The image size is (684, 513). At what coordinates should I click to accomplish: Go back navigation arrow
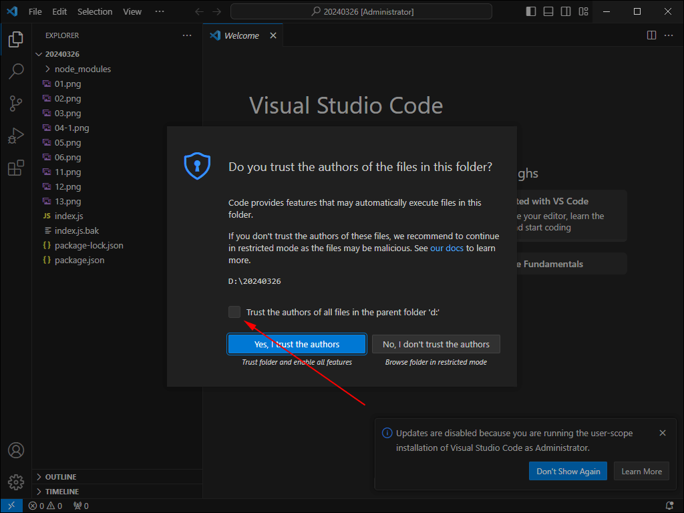[x=199, y=12]
